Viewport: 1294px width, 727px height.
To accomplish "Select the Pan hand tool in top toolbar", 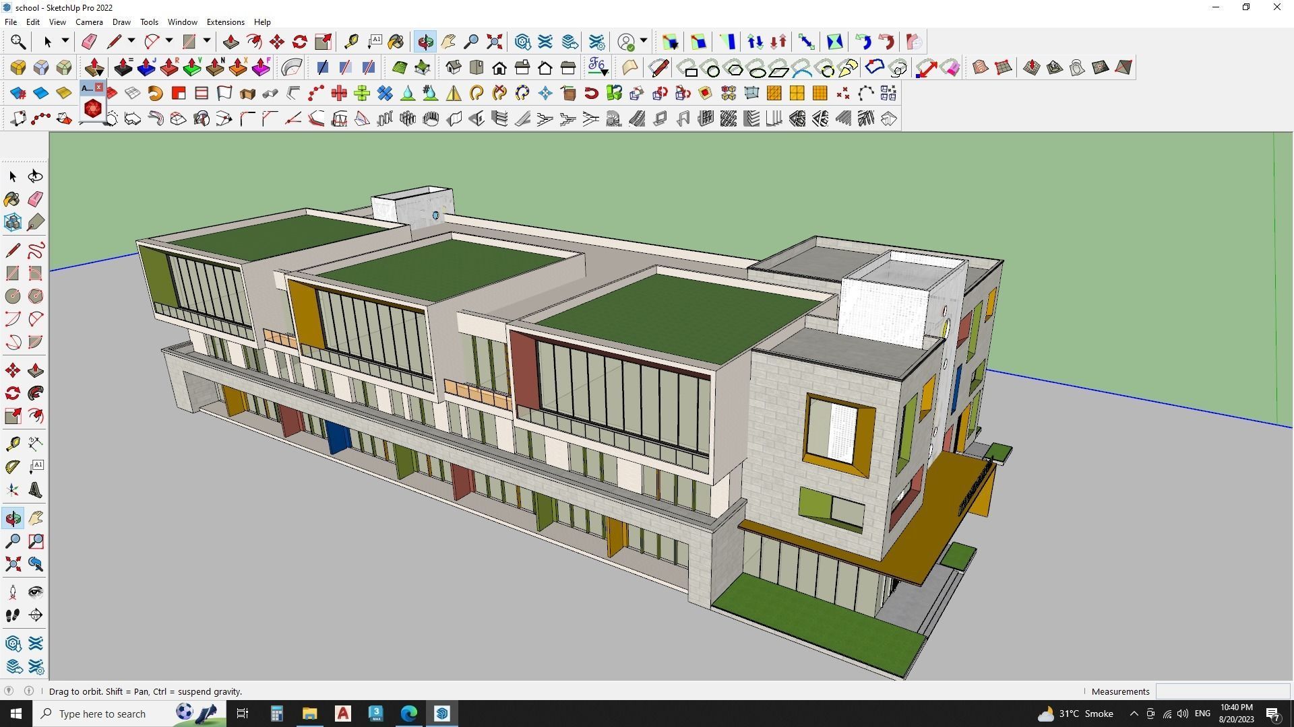I will 448,42.
